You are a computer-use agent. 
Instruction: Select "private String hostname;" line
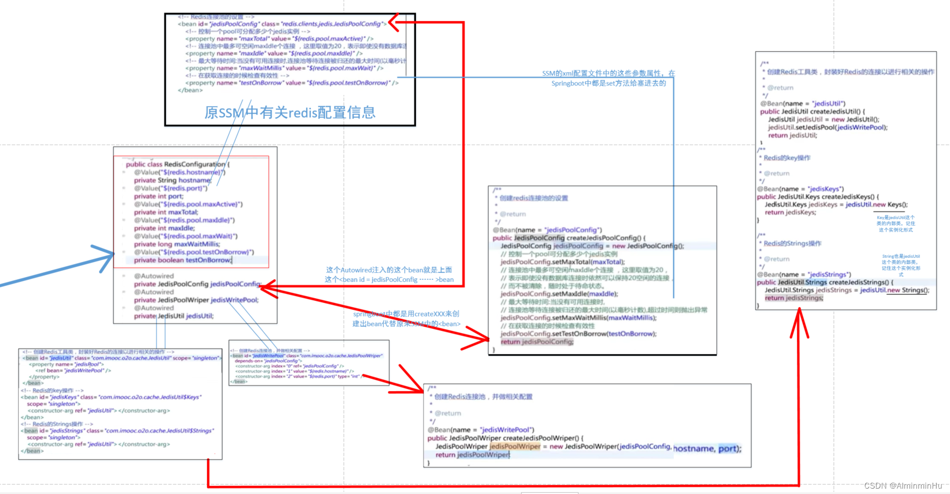173,180
